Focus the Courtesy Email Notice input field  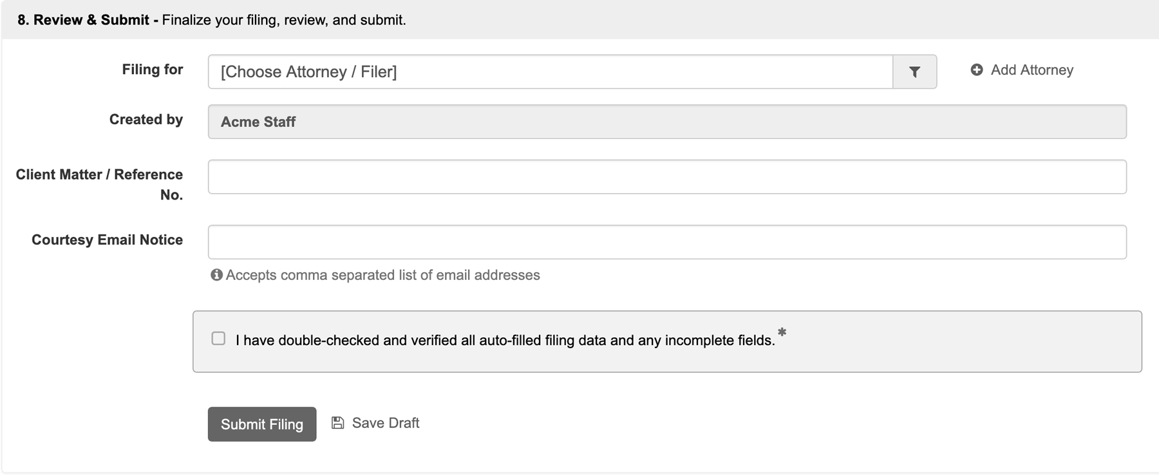coord(667,242)
